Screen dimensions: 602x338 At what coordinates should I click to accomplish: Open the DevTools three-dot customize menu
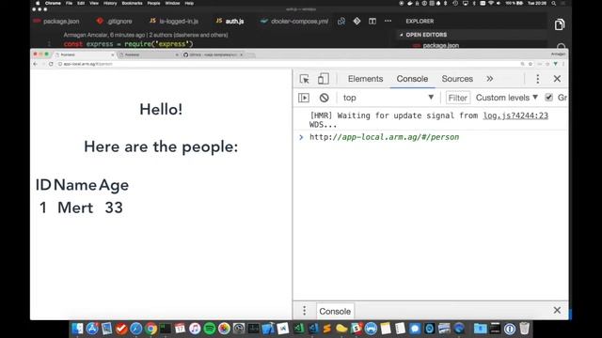[537, 79]
